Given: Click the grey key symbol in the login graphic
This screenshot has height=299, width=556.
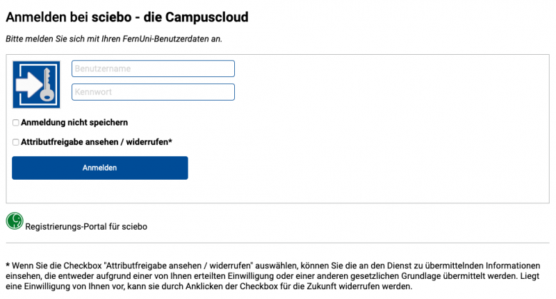Looking at the screenshot, I should pos(47,85).
